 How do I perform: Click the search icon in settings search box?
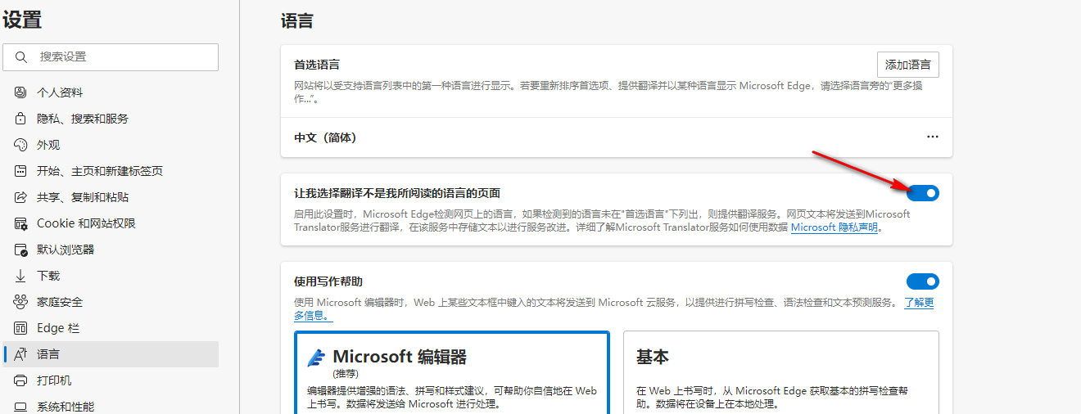20,57
